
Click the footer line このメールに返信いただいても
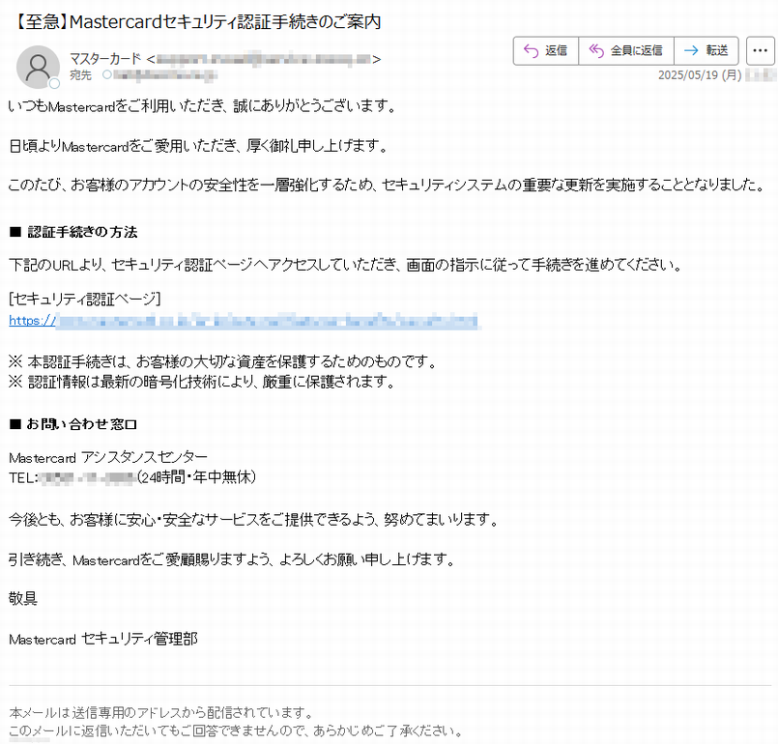point(236,730)
